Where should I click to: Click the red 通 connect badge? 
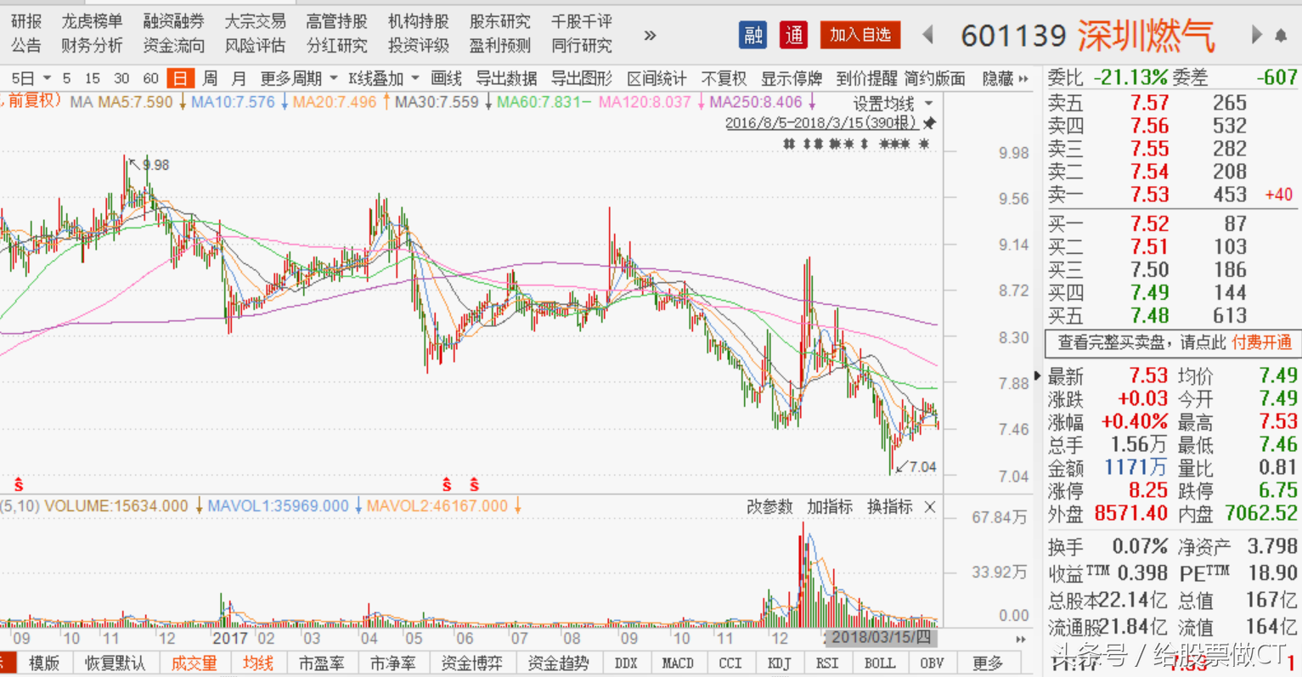[x=794, y=35]
